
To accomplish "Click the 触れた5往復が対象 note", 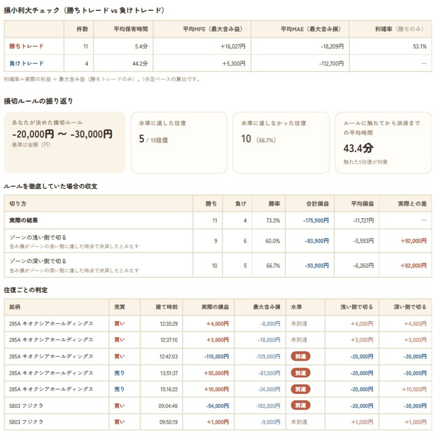I will (365, 162).
